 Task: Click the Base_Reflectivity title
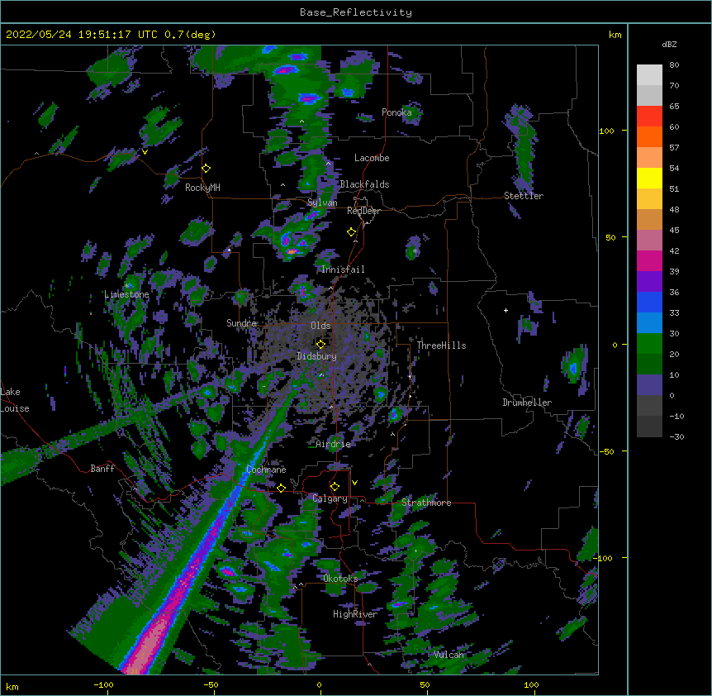point(356,12)
